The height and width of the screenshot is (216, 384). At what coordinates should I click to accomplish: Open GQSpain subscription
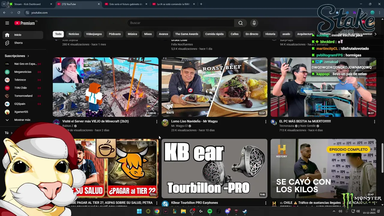[x=23, y=104]
